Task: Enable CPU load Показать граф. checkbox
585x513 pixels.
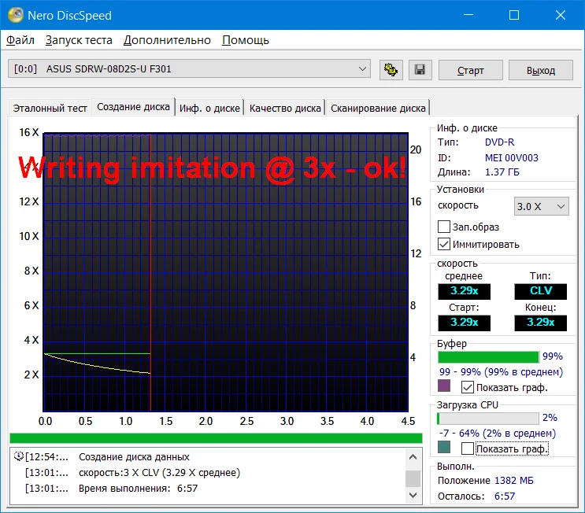Action: (x=468, y=448)
